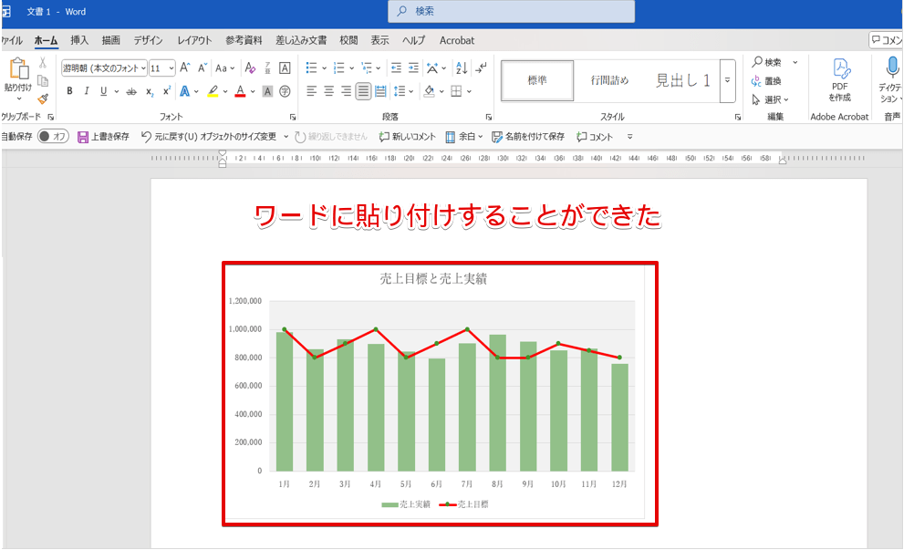This screenshot has height=550, width=914.
Task: Click the 検索 search box at the top
Action: [x=511, y=11]
